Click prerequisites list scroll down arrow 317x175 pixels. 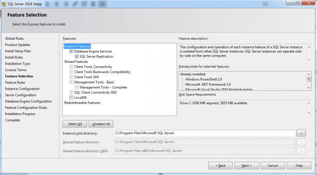[x=309, y=88]
